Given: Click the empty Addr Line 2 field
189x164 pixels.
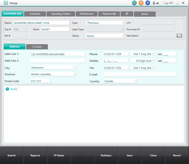Looking at the screenshot, I should click(58, 61).
